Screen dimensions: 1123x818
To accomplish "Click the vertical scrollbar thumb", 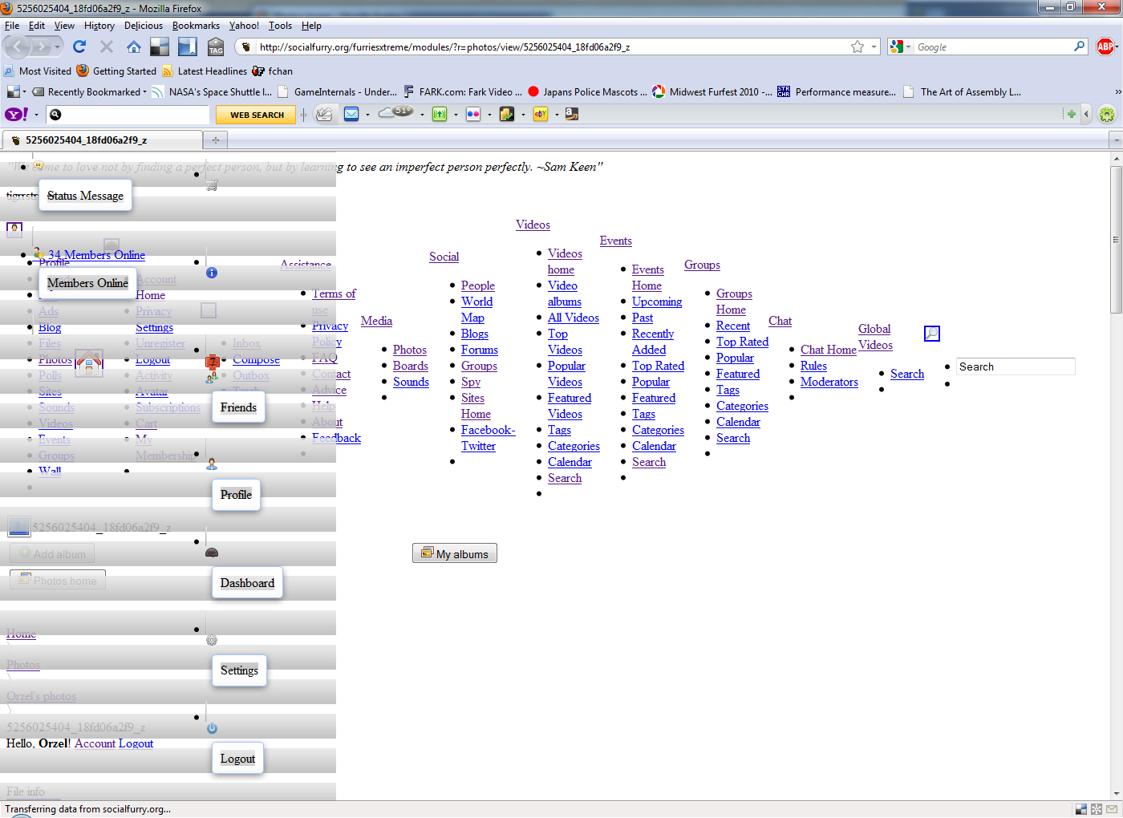I will 1116,240.
